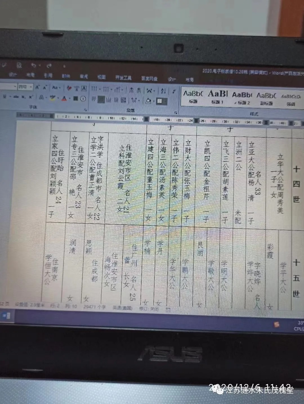
Task: Click the Sort A-Z icon
Action: point(164,91)
